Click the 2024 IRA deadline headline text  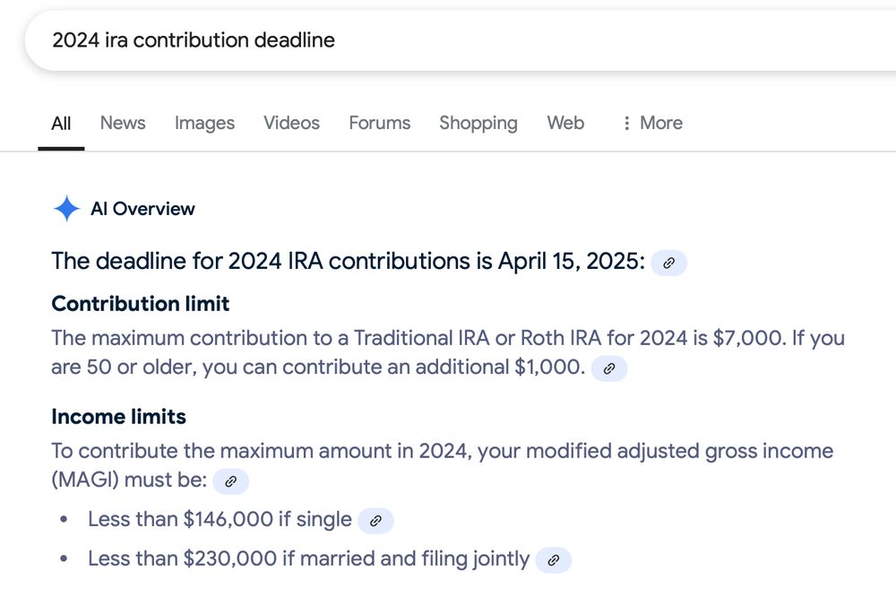click(x=348, y=262)
